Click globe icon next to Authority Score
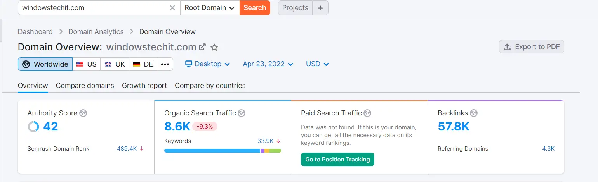Screen dimensions: 598x182 point(83,113)
